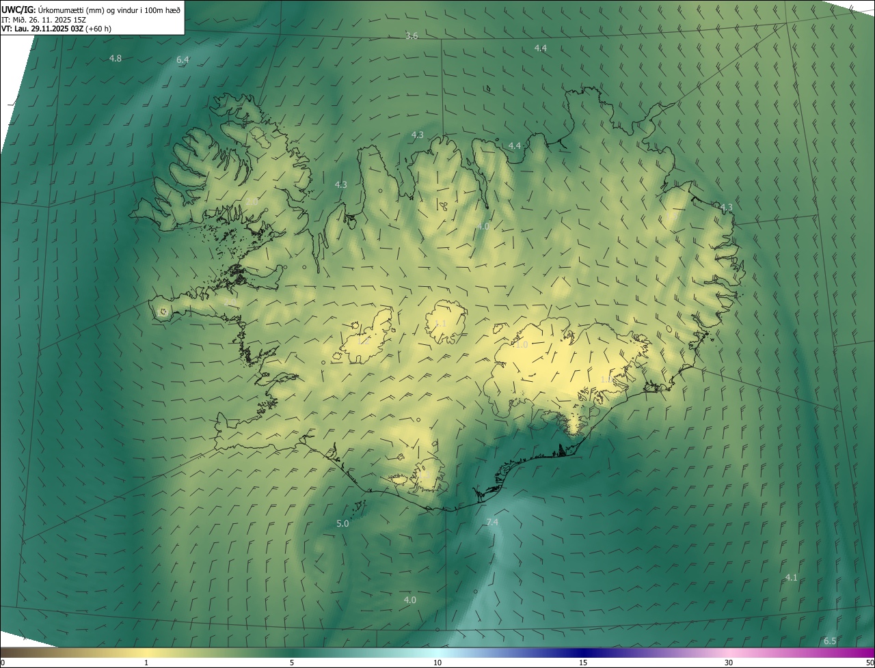
Task: Click the 4.1 value on the map
Action: [791, 578]
